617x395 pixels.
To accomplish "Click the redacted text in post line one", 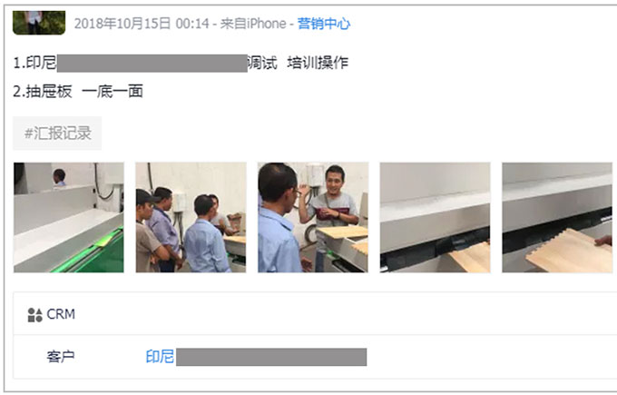I will [152, 64].
